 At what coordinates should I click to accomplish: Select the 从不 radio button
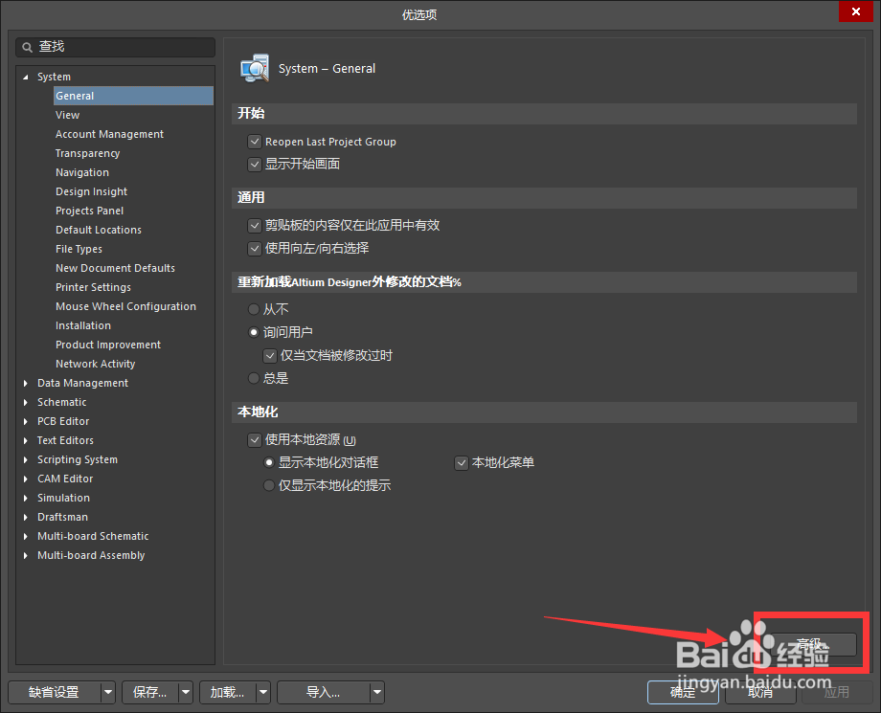[254, 309]
